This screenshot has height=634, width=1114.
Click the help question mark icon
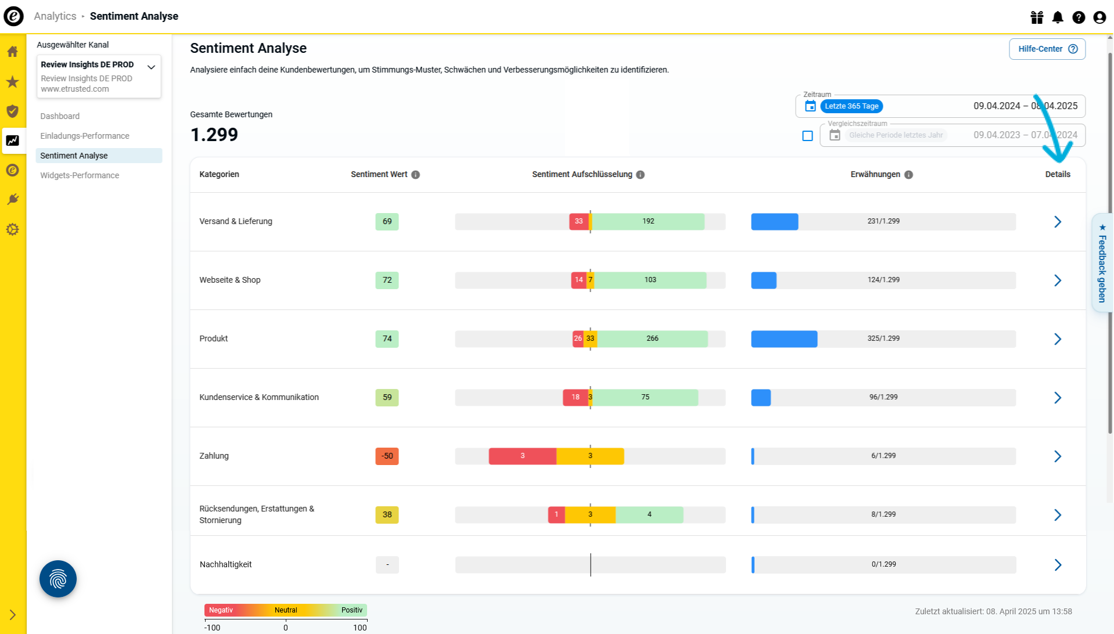pyautogui.click(x=1079, y=17)
